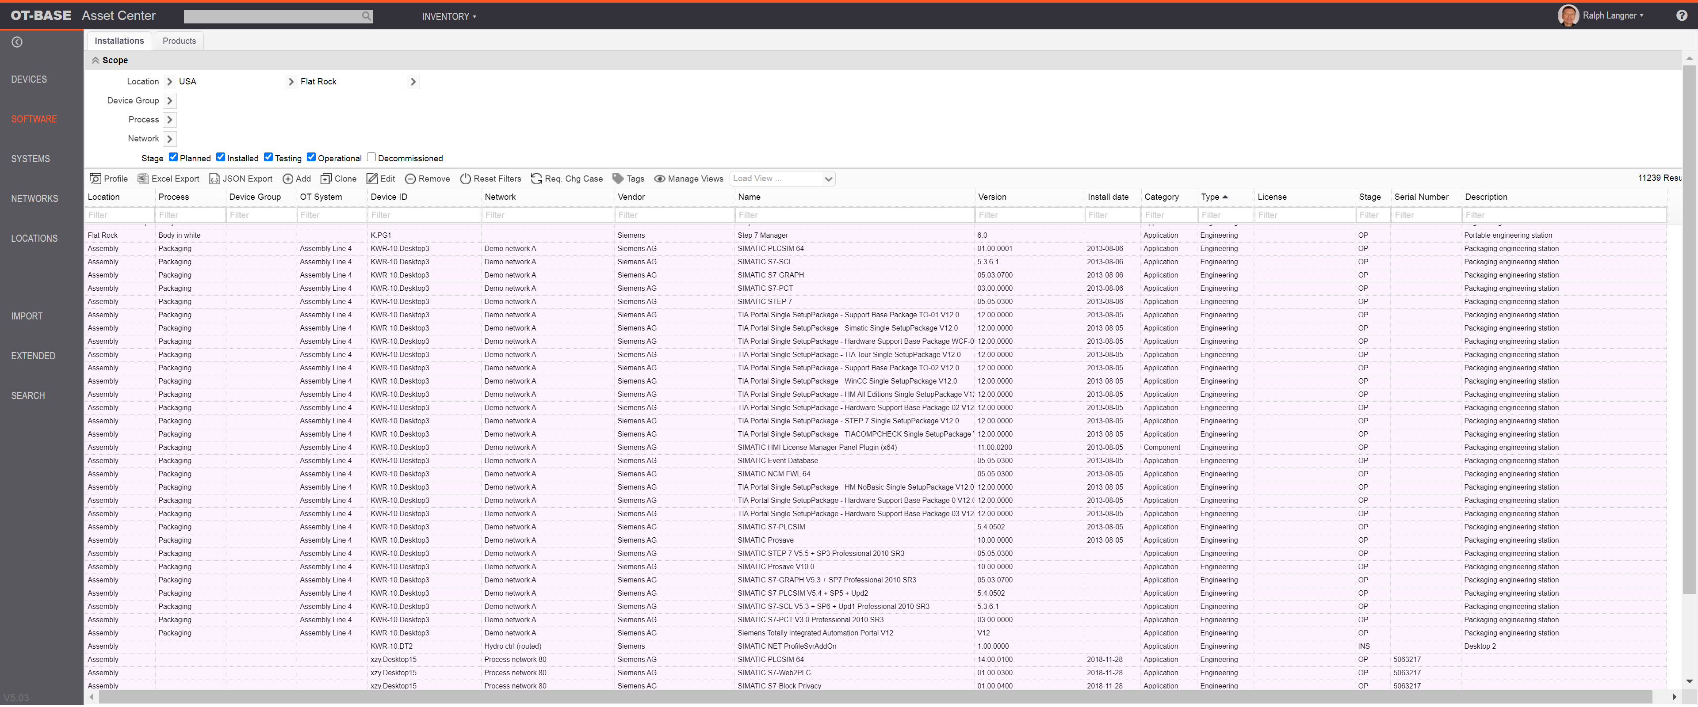This screenshot has width=1698, height=707.
Task: Click the Name column filter field
Action: click(x=854, y=215)
